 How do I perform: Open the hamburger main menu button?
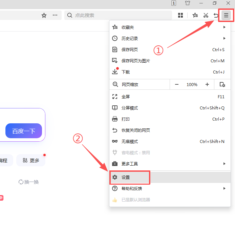(226, 15)
